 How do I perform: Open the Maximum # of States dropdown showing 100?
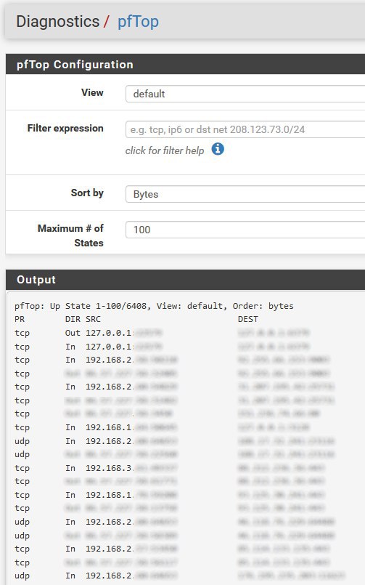pos(245,230)
